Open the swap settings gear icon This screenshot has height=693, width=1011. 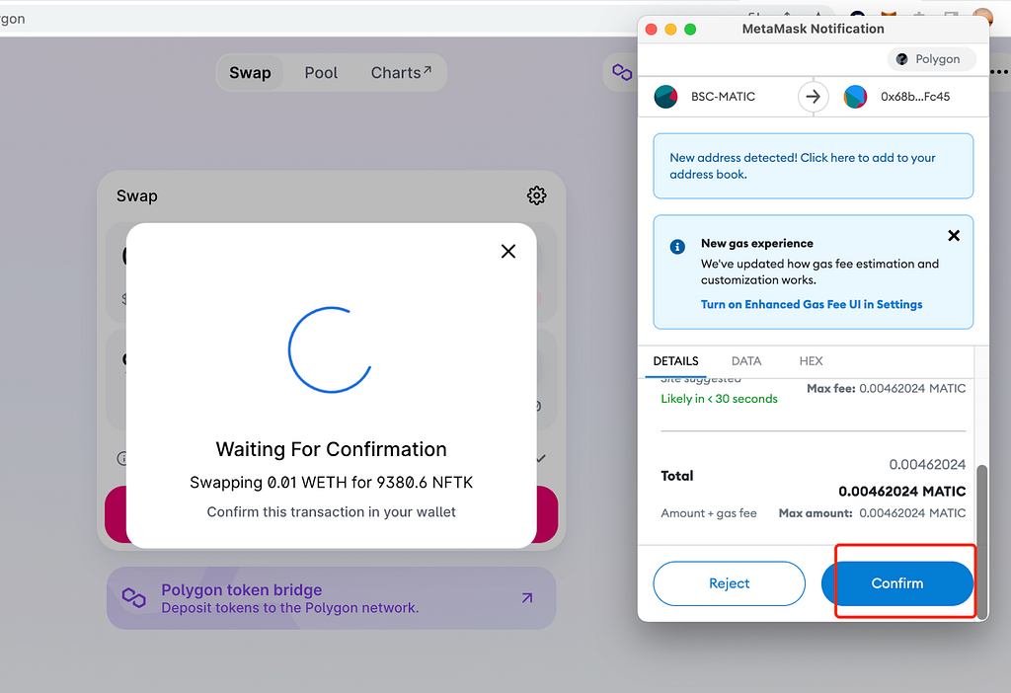[536, 195]
